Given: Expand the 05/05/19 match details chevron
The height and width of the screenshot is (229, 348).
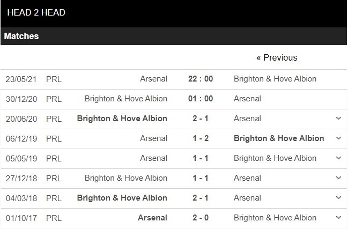Looking at the screenshot, I should pyautogui.click(x=338, y=158).
